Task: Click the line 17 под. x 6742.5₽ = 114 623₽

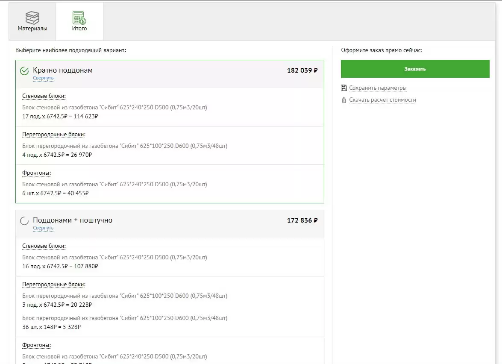Action: coord(60,116)
